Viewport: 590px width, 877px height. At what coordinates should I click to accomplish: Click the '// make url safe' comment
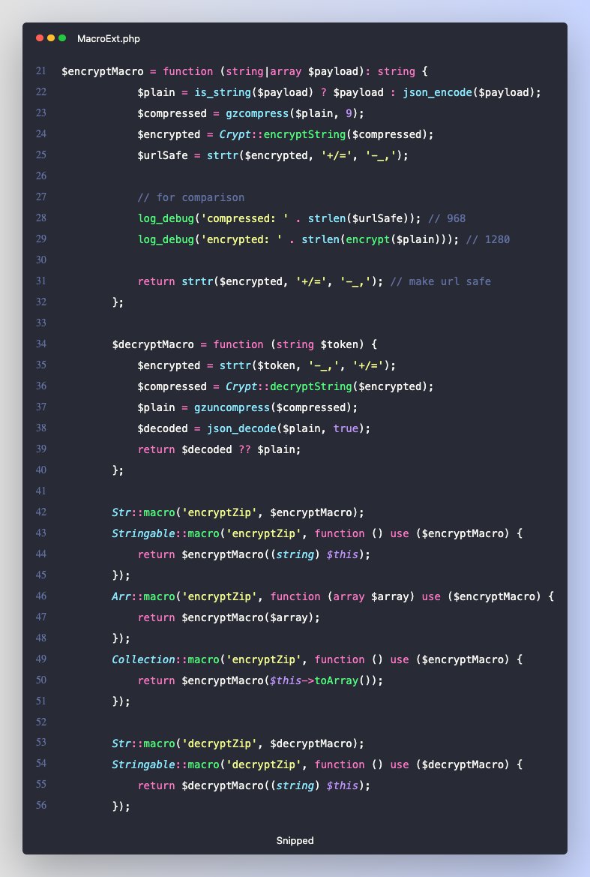[x=440, y=281]
